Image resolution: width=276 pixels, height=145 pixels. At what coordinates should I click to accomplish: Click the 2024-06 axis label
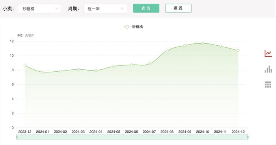[x=131, y=132]
